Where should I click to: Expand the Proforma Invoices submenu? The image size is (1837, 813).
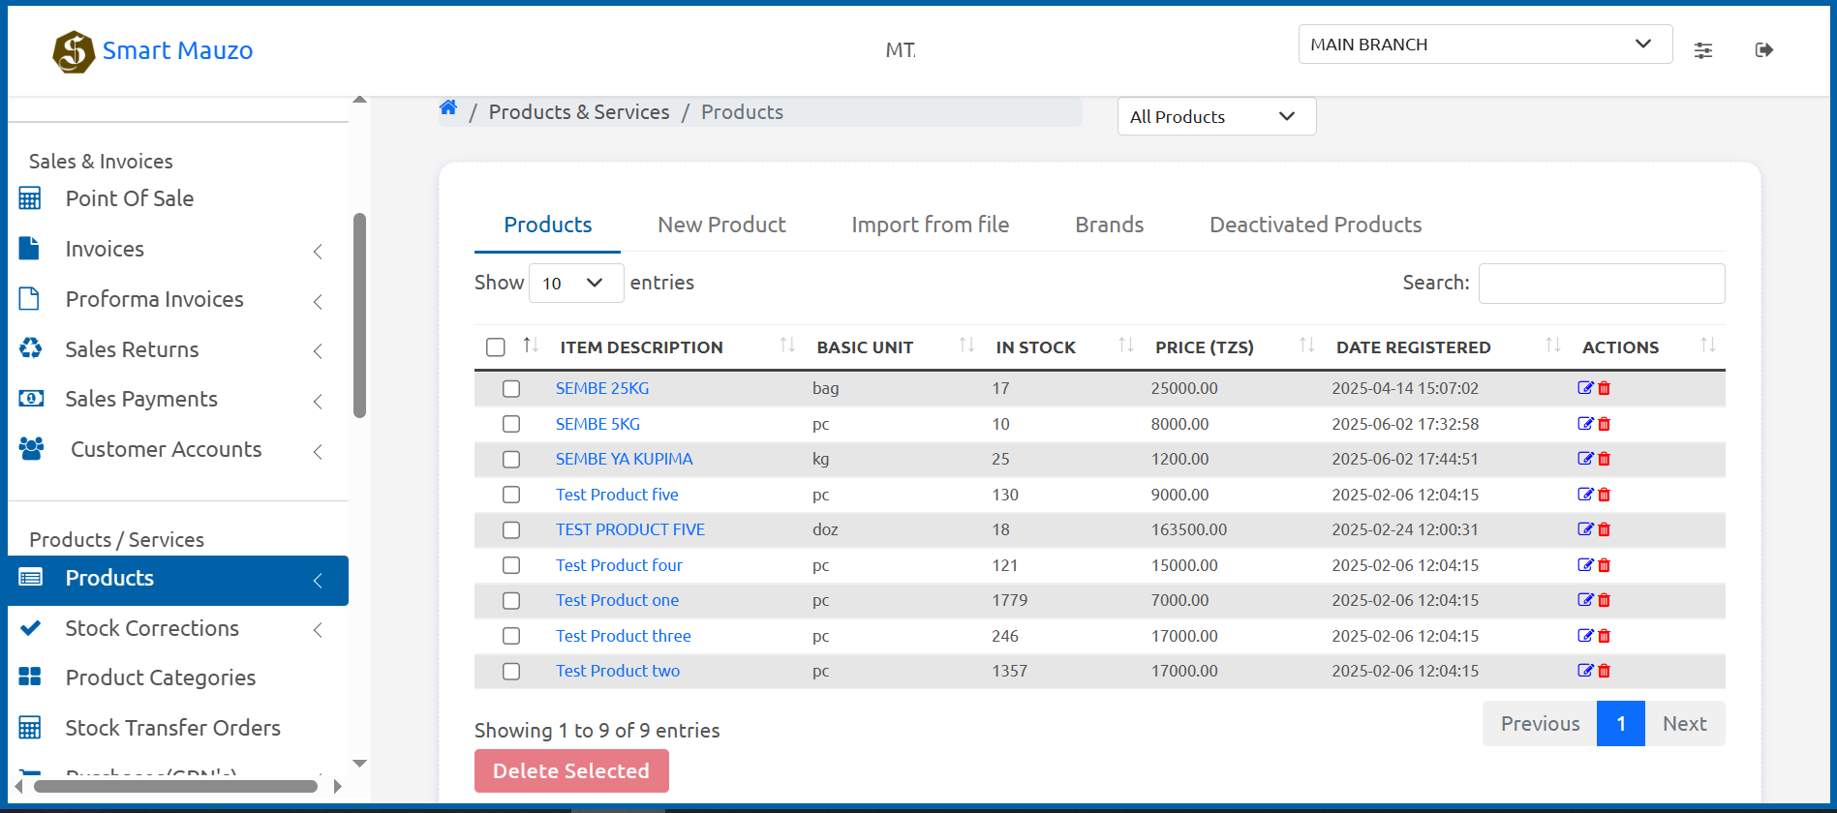coord(318,302)
